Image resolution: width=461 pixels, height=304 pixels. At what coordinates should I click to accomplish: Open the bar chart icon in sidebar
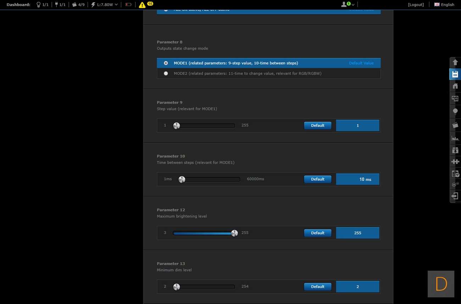pyautogui.click(x=455, y=138)
